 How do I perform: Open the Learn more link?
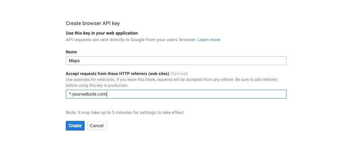coord(209,40)
